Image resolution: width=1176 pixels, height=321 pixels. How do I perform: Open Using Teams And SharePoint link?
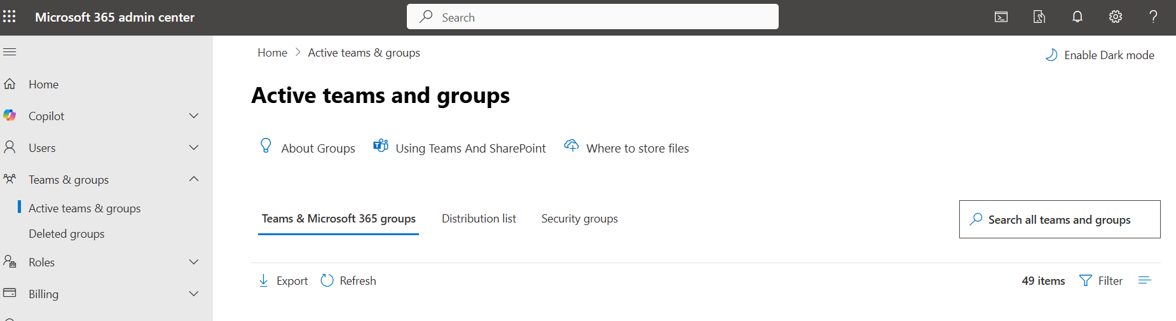click(x=470, y=148)
